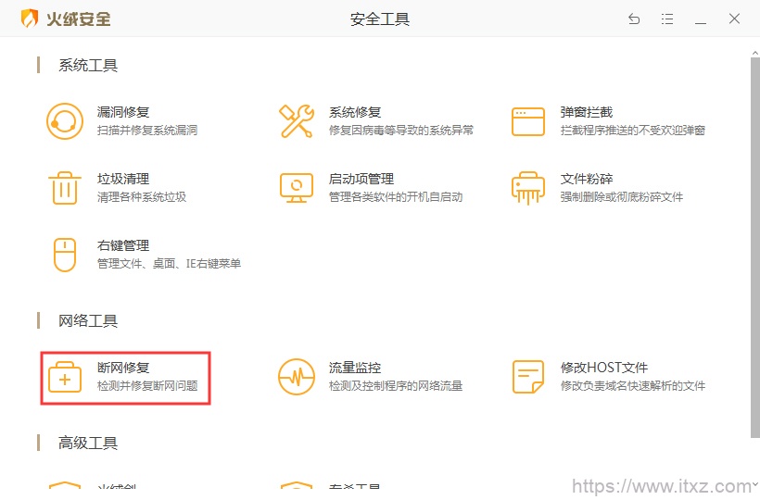Image resolution: width=760 pixels, height=500 pixels.
Task: Click the 启动项管理 title text
Action: coord(361,179)
